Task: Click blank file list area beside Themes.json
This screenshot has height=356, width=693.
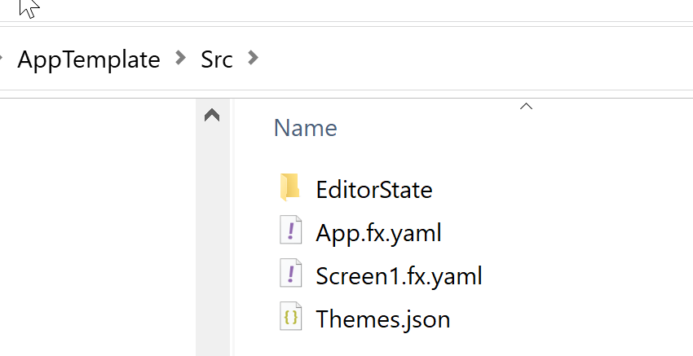Action: [570, 319]
